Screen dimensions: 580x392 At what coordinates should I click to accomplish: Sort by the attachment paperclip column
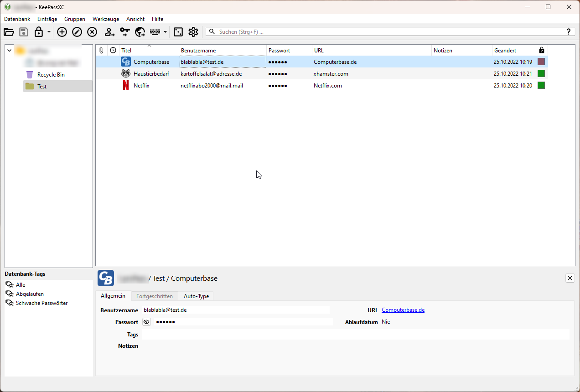(101, 51)
